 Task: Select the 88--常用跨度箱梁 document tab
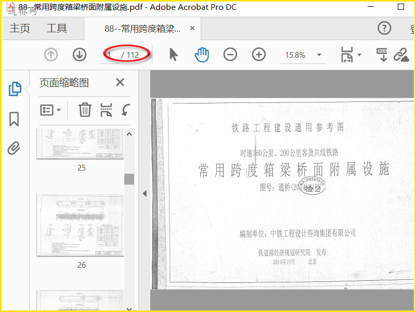click(x=142, y=29)
